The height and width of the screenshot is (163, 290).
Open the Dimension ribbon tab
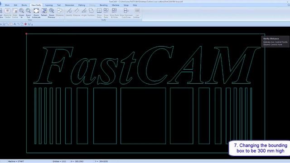coord(69,5)
